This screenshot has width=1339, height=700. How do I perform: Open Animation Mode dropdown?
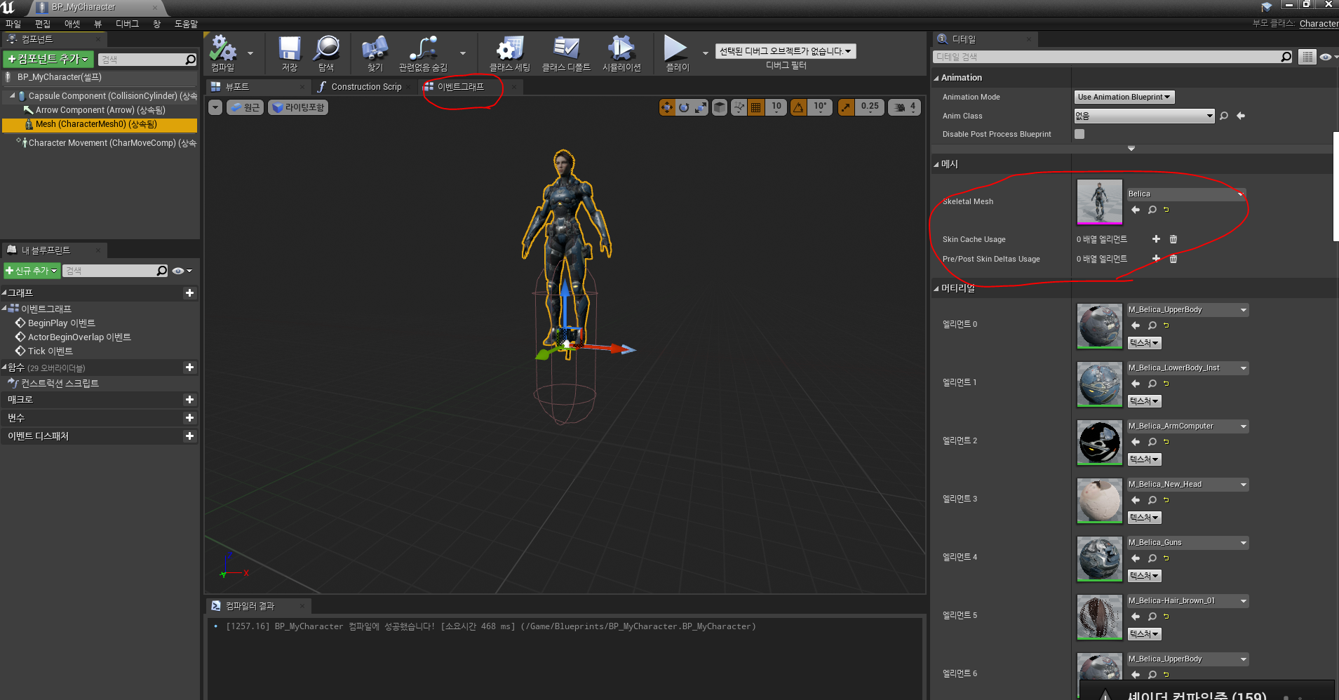point(1124,97)
